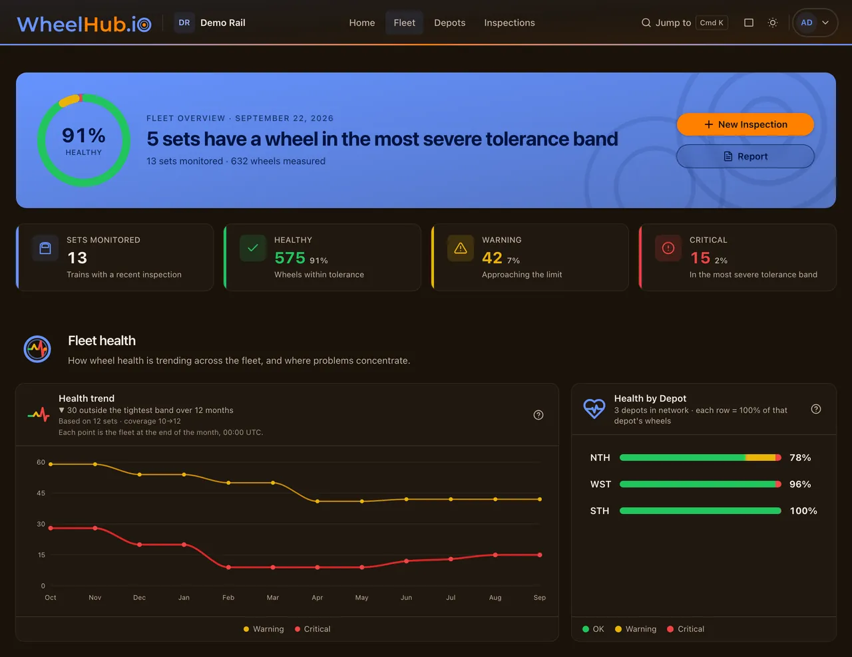The image size is (852, 657).
Task: Toggle the square layout icon in header
Action: [x=749, y=23]
